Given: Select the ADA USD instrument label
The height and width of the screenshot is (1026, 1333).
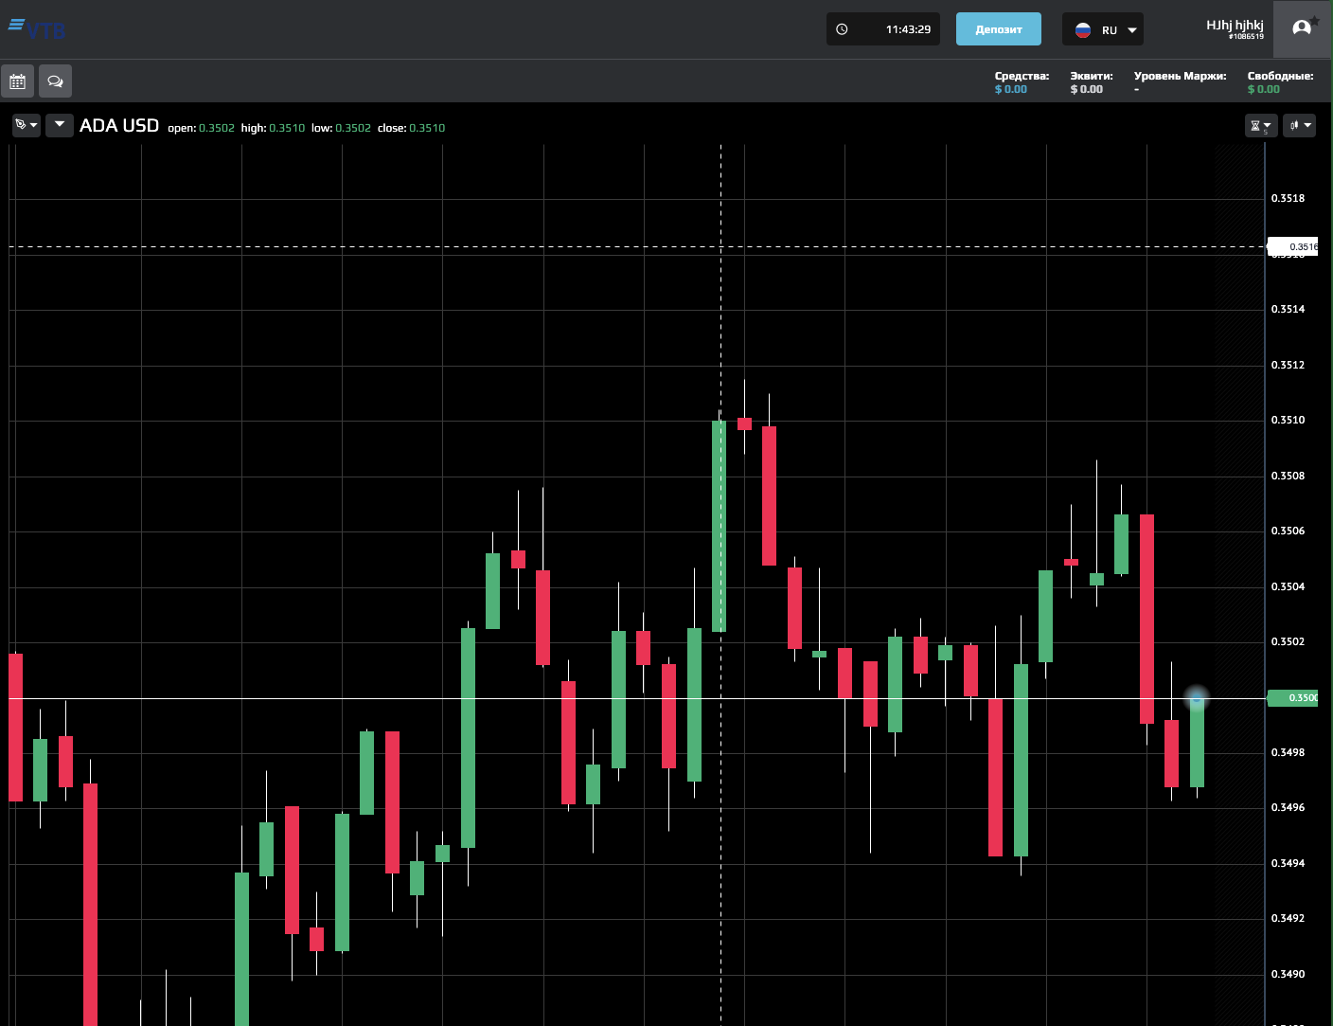Looking at the screenshot, I should [x=119, y=125].
